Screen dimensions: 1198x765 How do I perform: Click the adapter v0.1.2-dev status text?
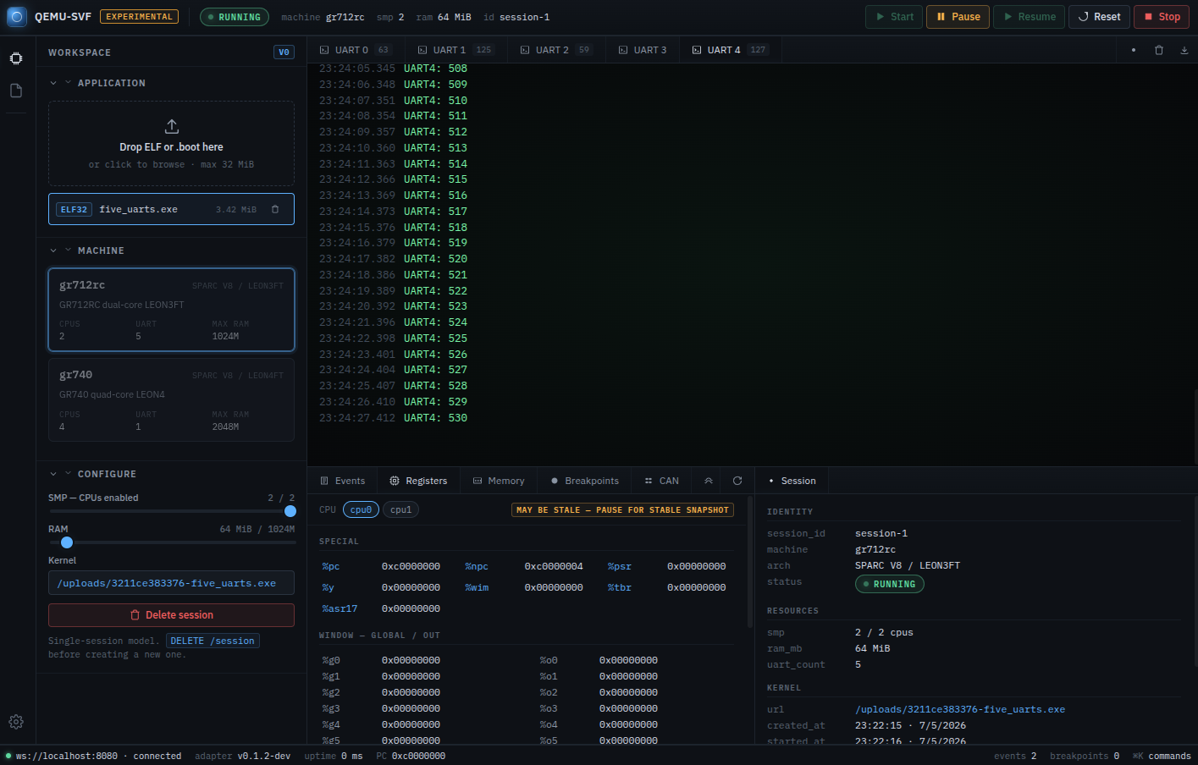tap(243, 756)
